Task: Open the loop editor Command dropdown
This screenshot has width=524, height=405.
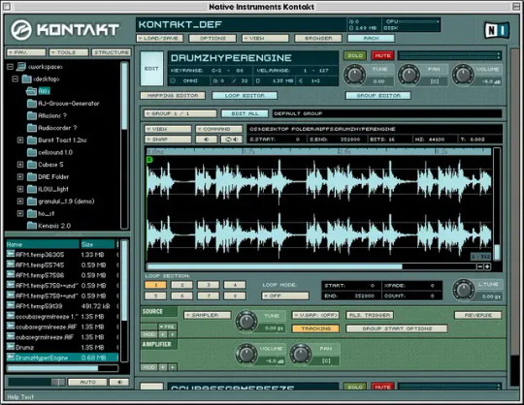Action: [x=219, y=129]
